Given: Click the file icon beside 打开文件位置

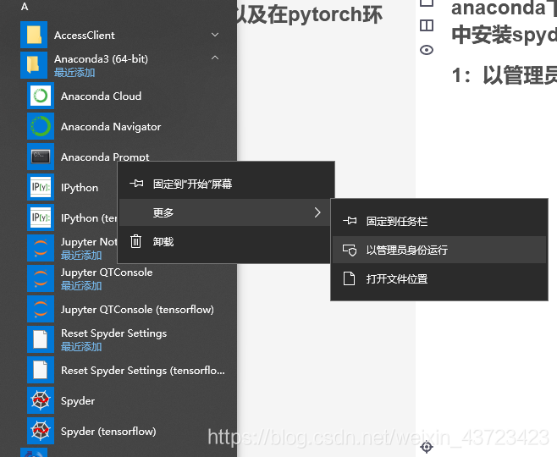Looking at the screenshot, I should tap(350, 278).
